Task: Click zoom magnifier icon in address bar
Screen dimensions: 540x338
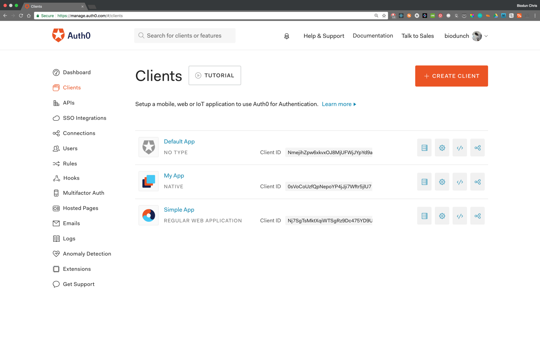Action: tap(376, 16)
